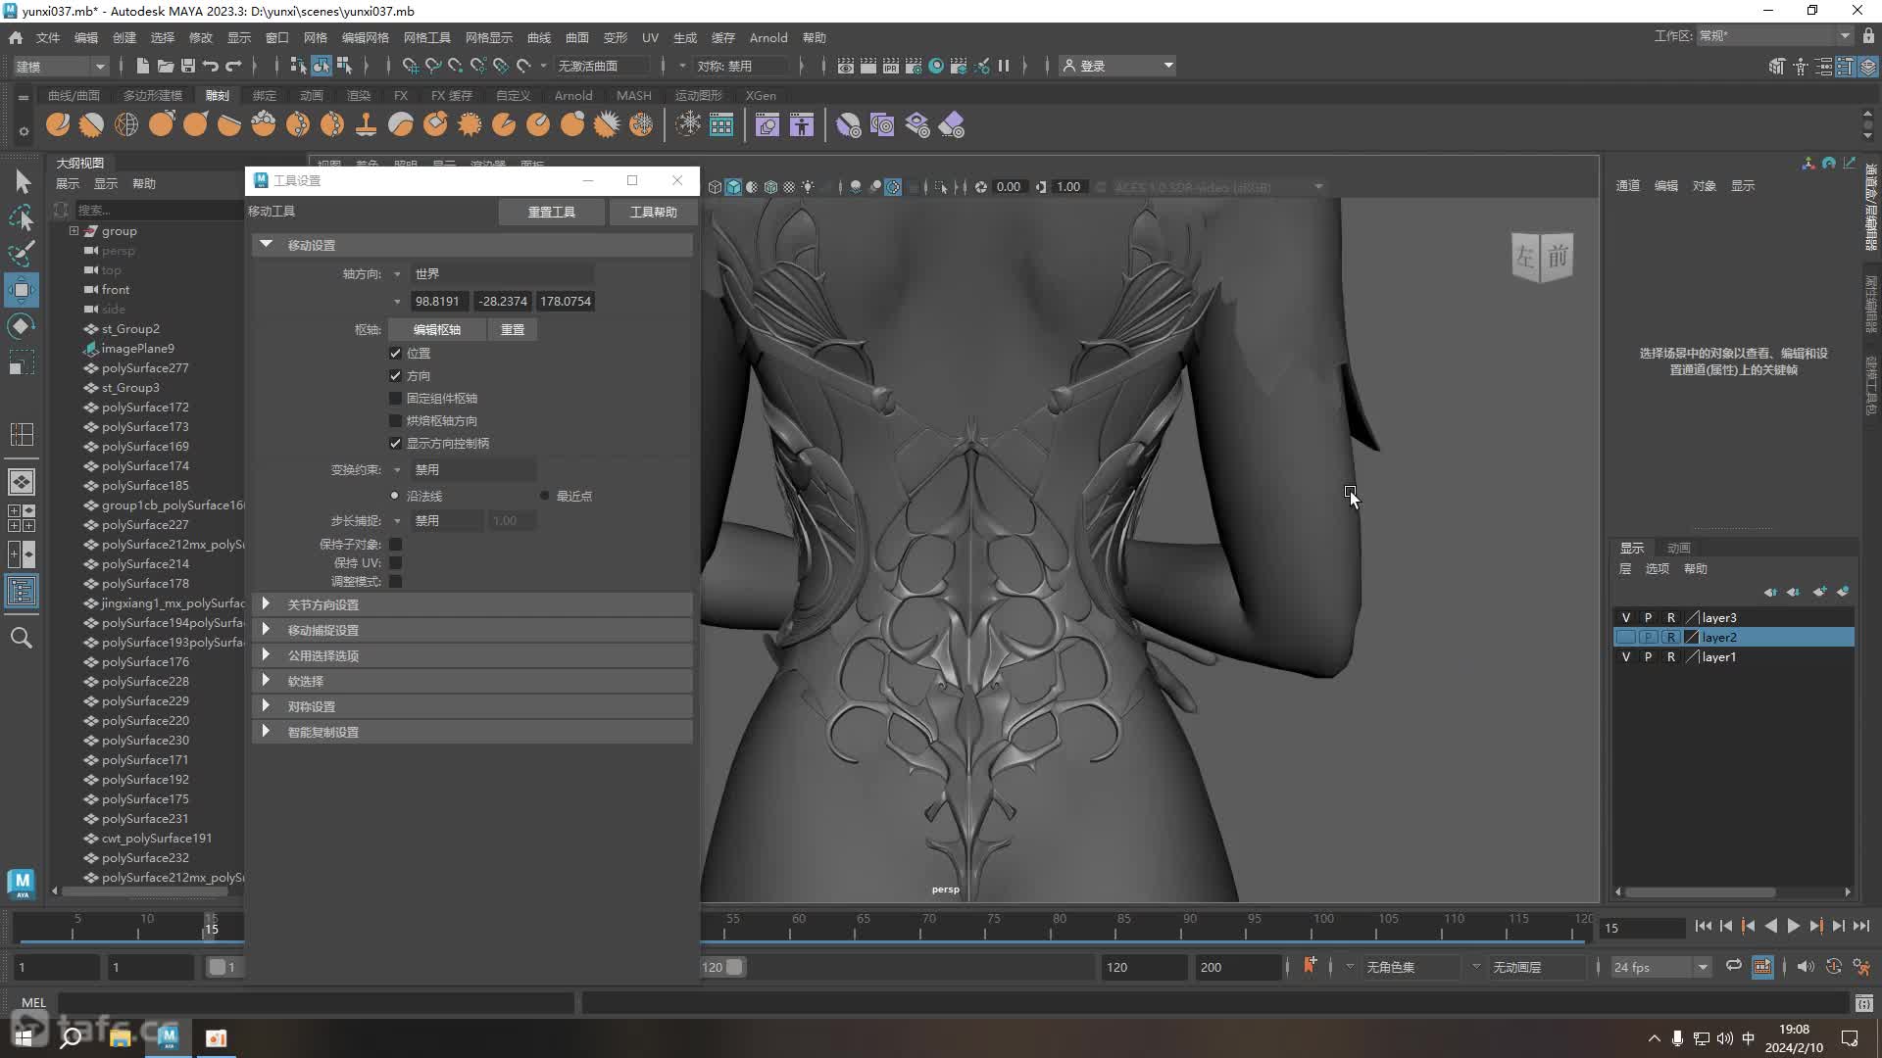Enable the 烘焙枢轴方向 checkbox
Image resolution: width=1882 pixels, height=1058 pixels.
click(395, 421)
